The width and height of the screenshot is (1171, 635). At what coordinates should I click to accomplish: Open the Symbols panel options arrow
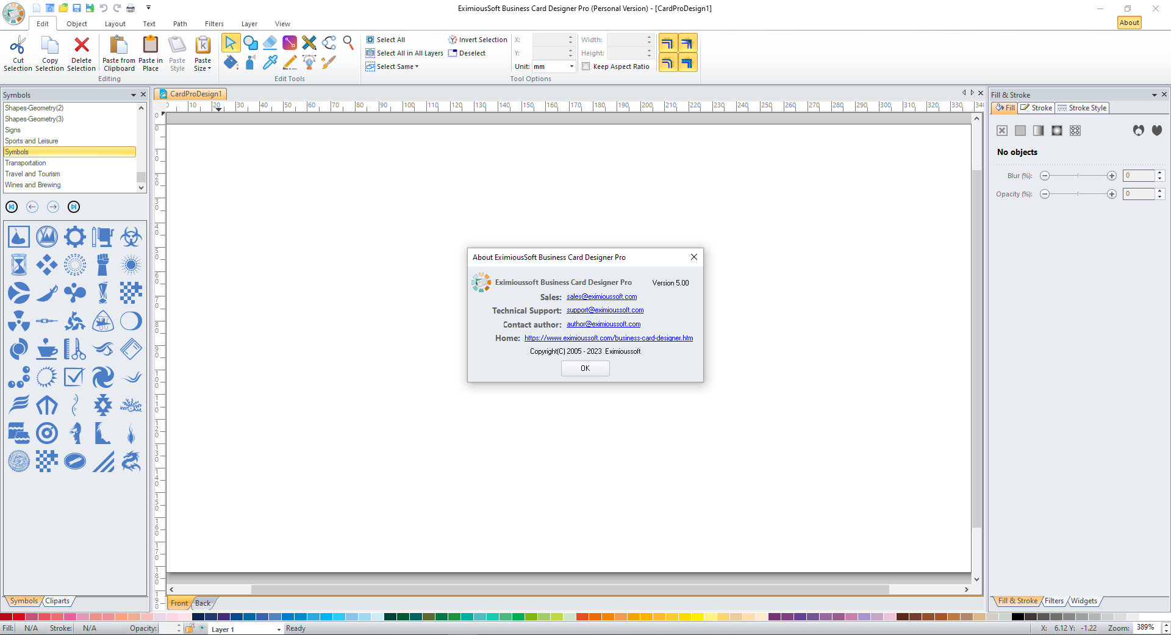133,95
